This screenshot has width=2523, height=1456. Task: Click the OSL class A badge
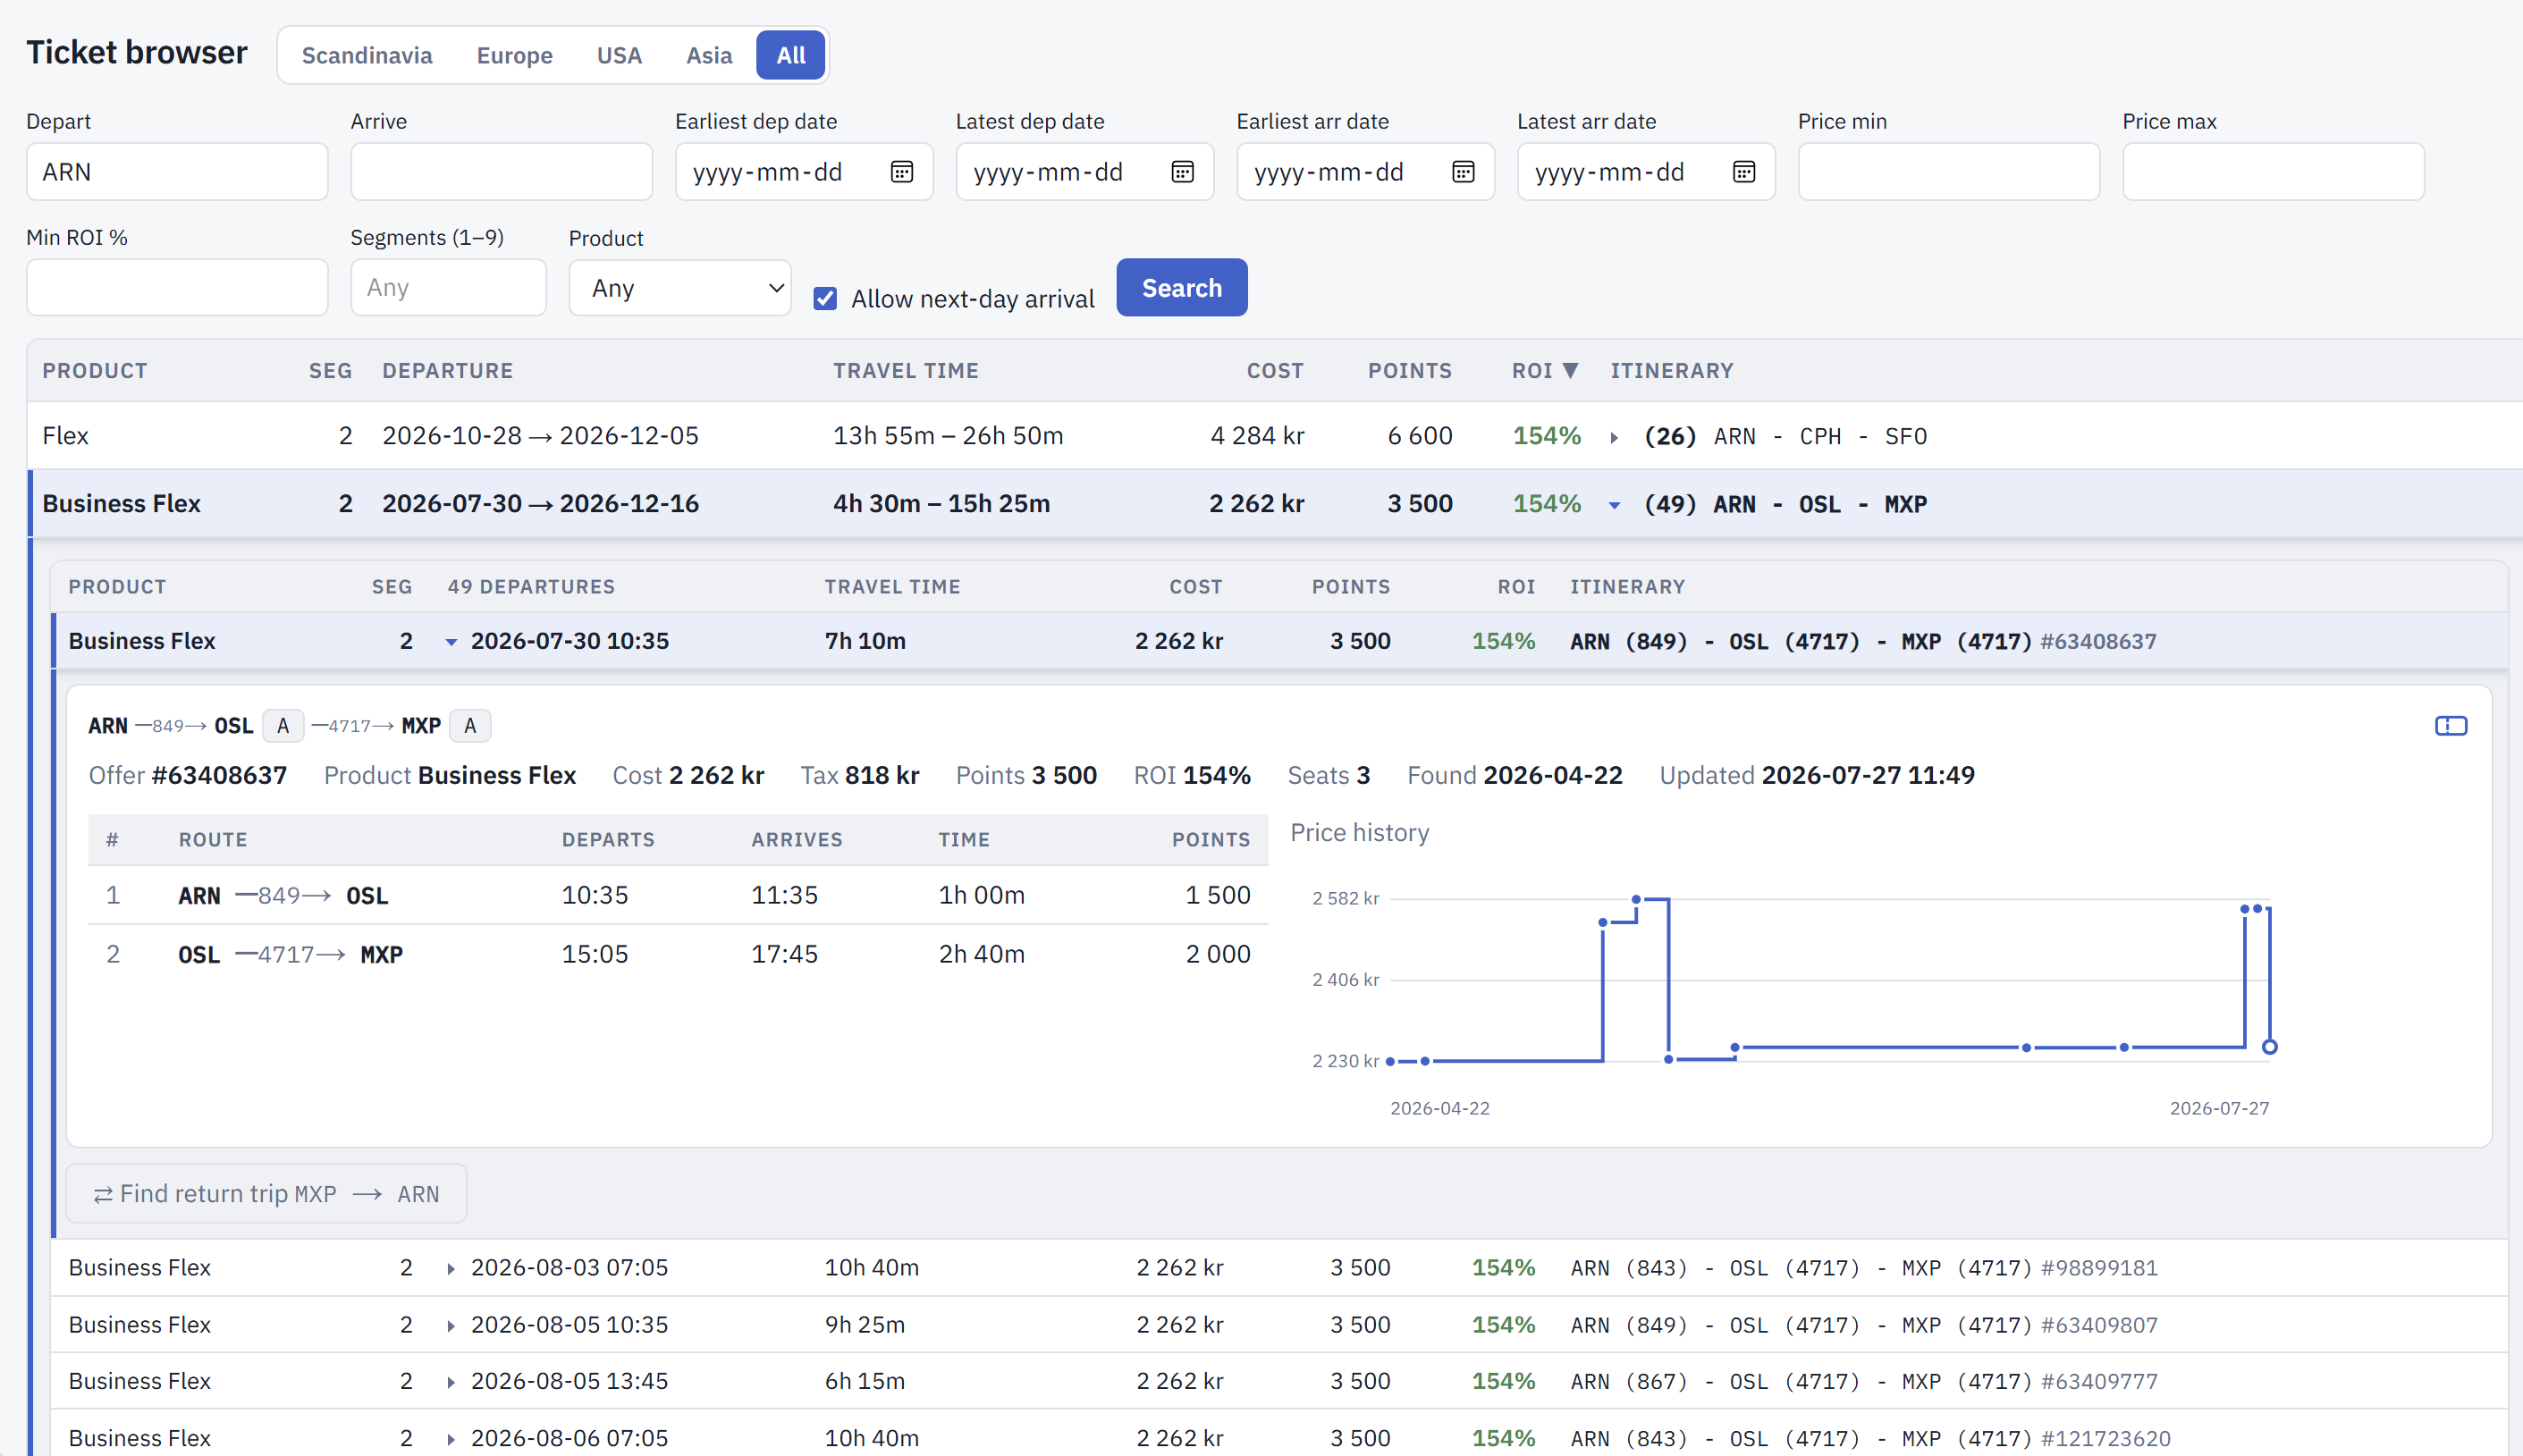click(x=283, y=726)
